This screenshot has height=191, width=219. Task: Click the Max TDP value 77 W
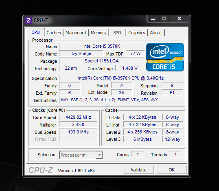(x=135, y=53)
